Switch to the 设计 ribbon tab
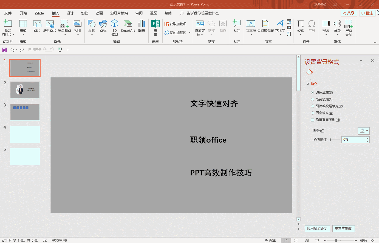 tap(70, 13)
